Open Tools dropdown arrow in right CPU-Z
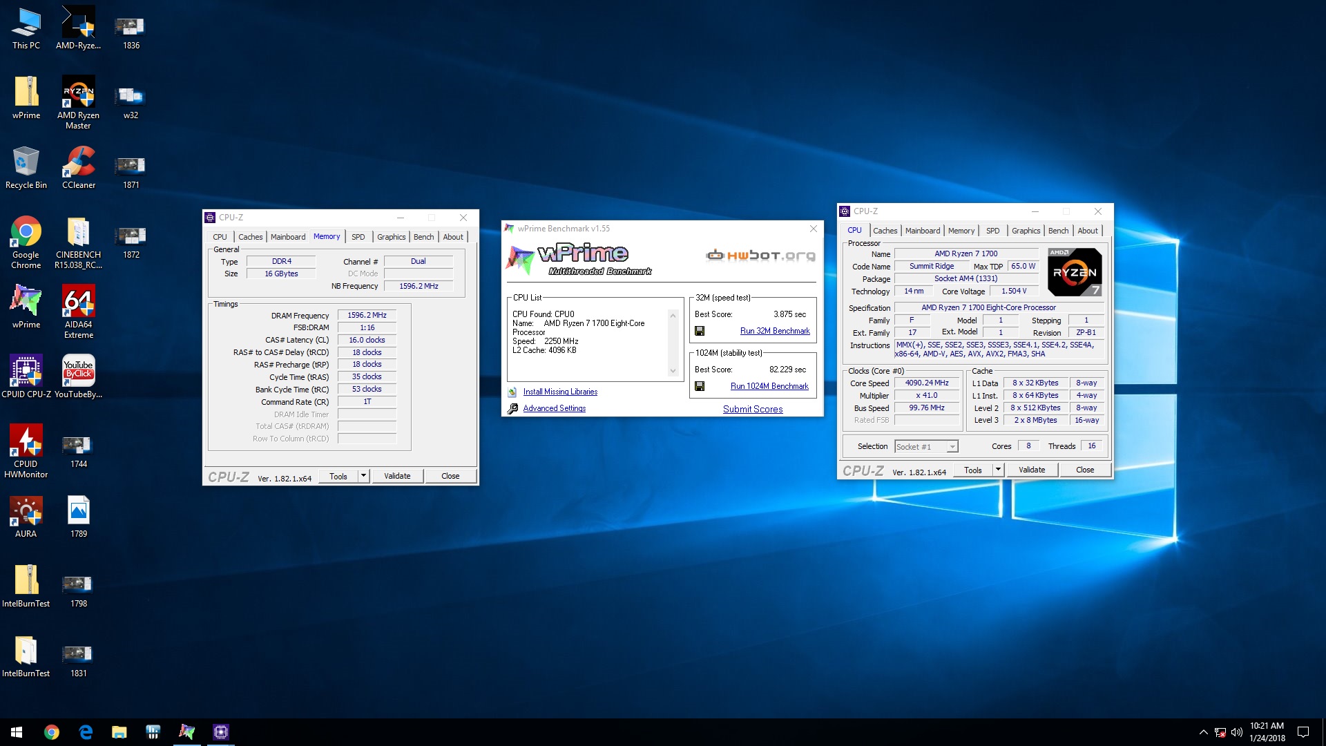The width and height of the screenshot is (1326, 746). tap(998, 470)
